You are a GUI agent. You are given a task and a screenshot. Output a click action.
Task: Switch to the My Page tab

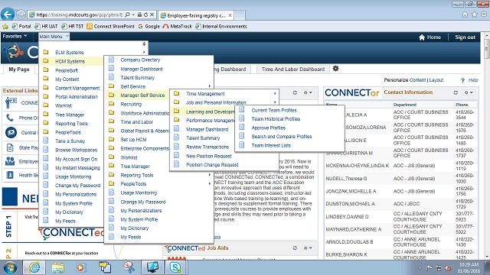(x=19, y=70)
